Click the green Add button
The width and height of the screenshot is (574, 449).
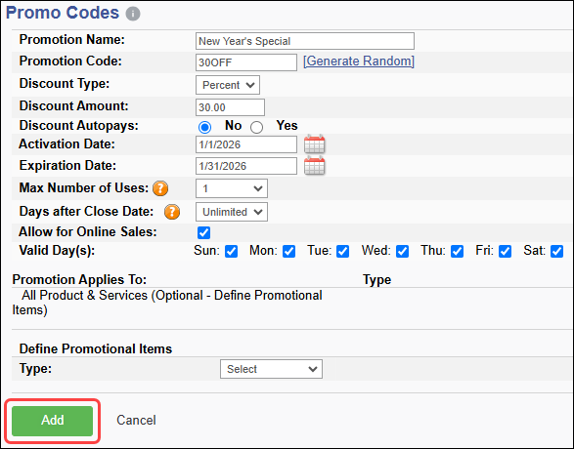[x=53, y=421]
